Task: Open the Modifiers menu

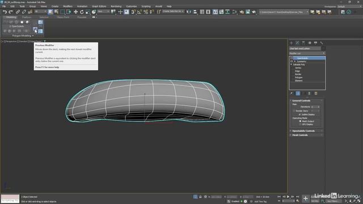Action: coord(67,6)
